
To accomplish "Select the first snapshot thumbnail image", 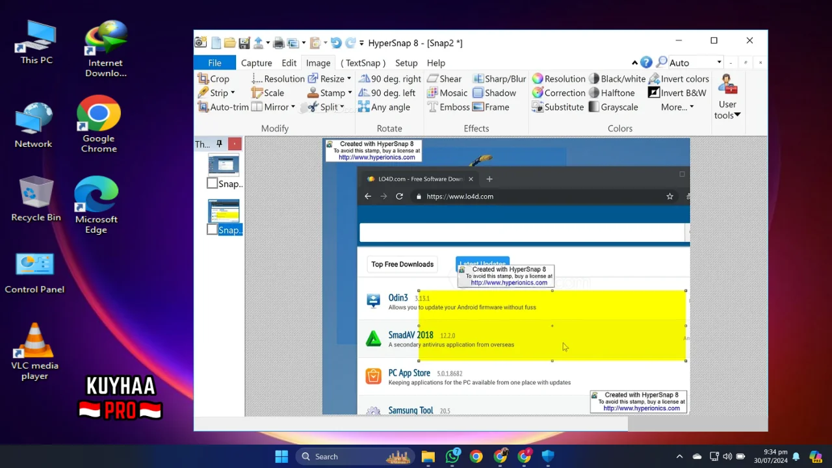I will click(x=224, y=164).
